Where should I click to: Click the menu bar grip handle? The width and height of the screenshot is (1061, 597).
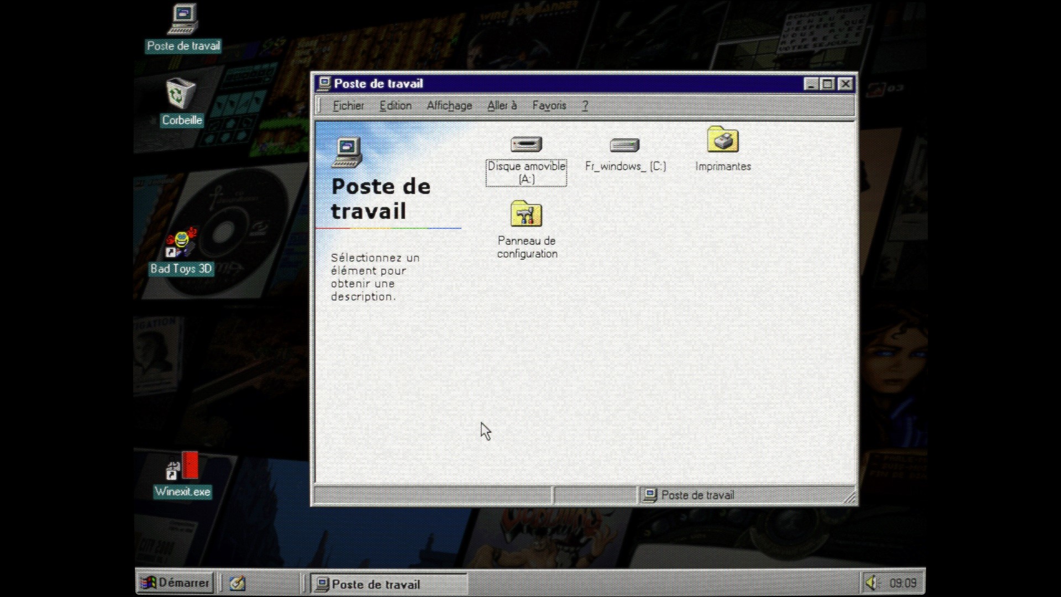(319, 106)
